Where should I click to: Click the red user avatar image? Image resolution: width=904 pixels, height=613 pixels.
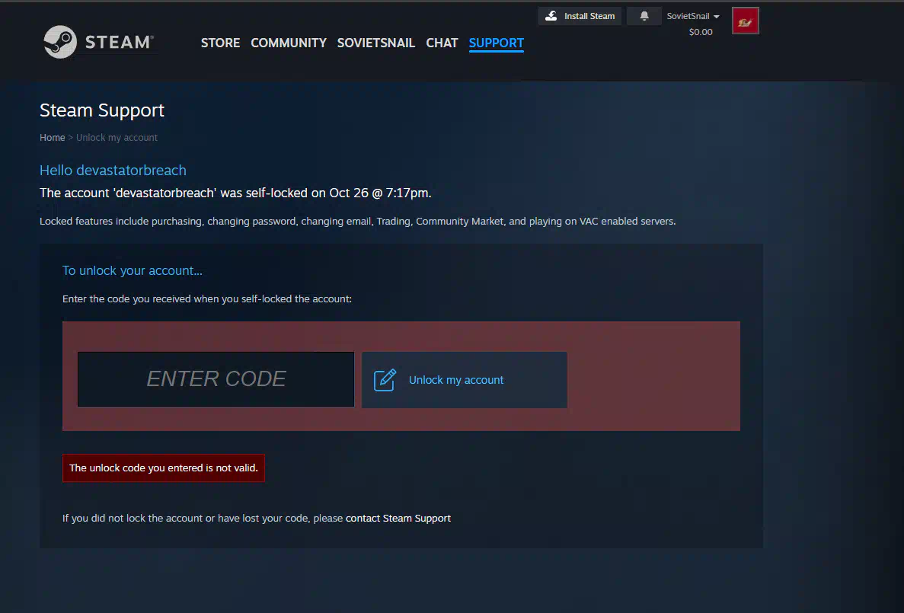[x=745, y=21]
